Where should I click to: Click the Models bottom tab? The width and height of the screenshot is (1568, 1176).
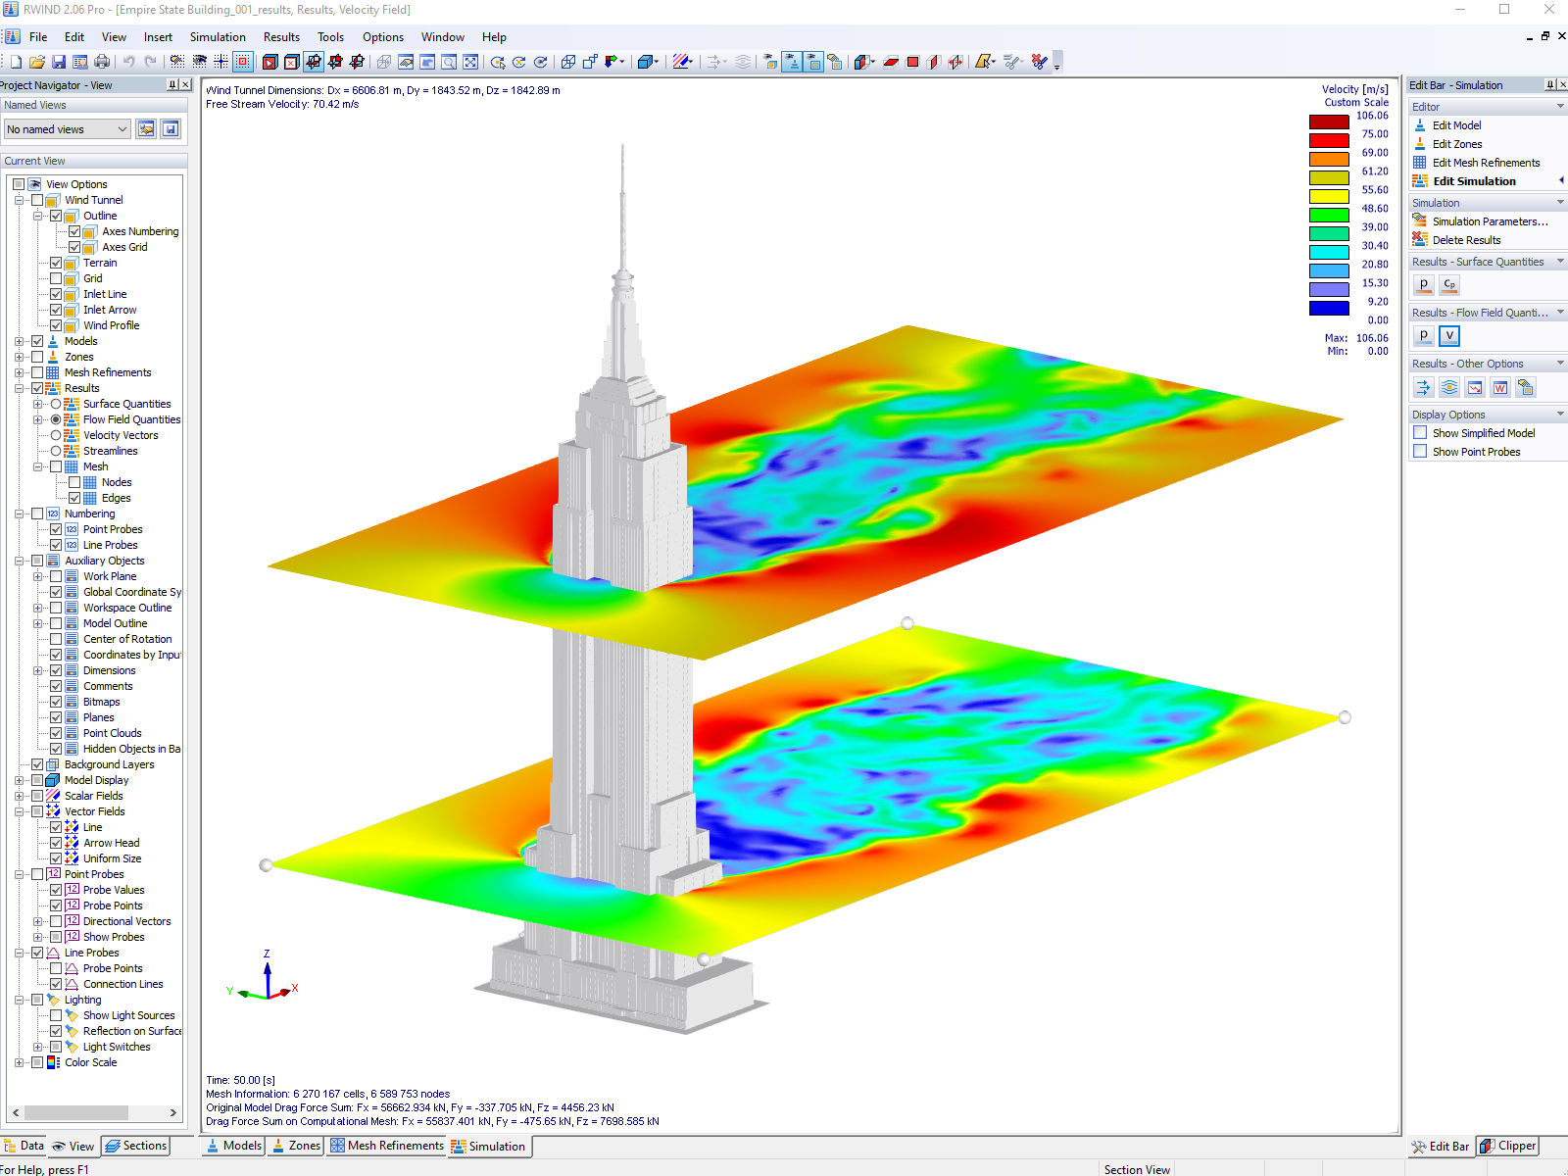pos(233,1146)
